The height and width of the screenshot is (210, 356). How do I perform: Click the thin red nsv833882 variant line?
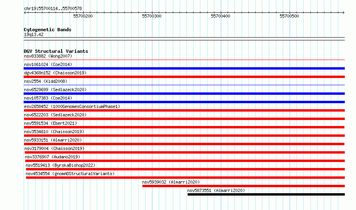click(x=184, y=60)
